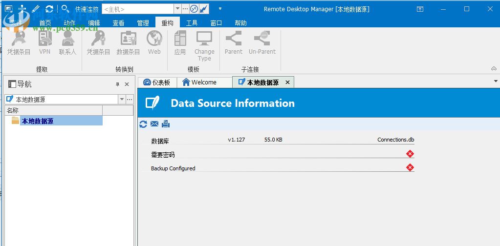
Task: Switch to the 仪表板 dashboard tab
Action: (x=156, y=82)
